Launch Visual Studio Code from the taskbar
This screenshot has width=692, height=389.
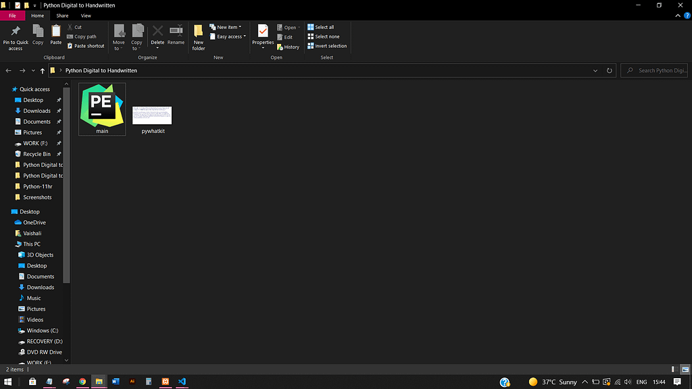coord(182,382)
